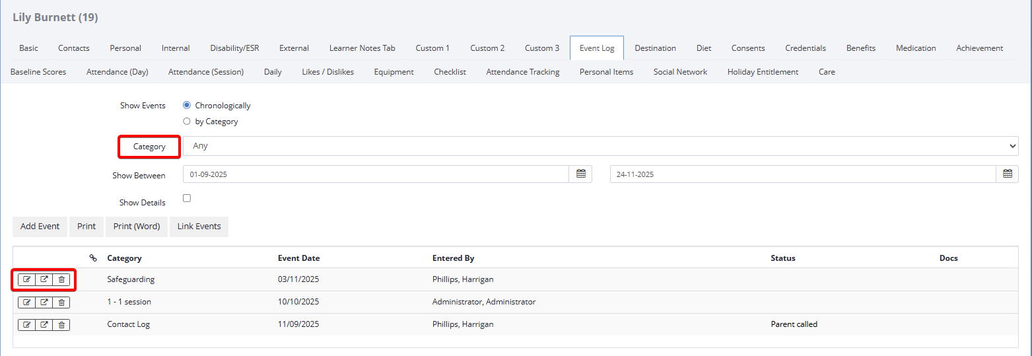This screenshot has height=356, width=1032.
Task: Open calendar for start date 01-09-2025
Action: pyautogui.click(x=581, y=174)
